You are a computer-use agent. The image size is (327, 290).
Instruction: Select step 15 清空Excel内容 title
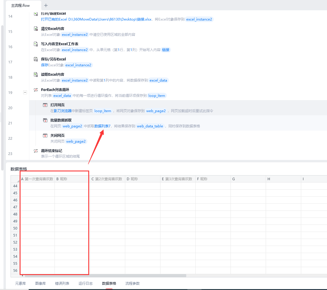(x=52, y=28)
